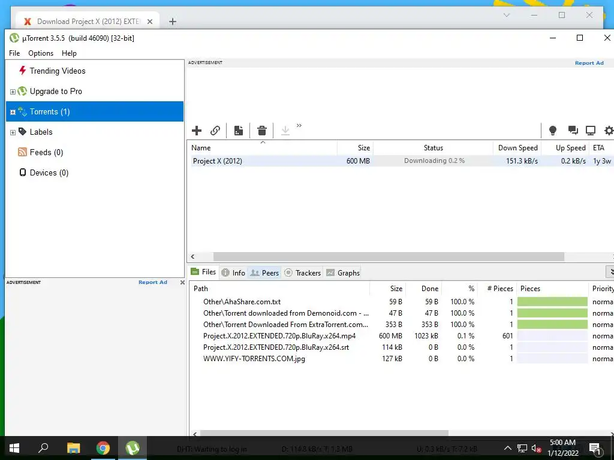The width and height of the screenshot is (614, 460).
Task: Switch to the Info tab
Action: [233, 273]
